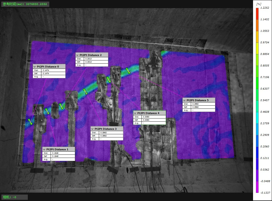
Task: Toggle the Pt2Pt Distance 2 disclosure triangle
Action: (x=77, y=55)
